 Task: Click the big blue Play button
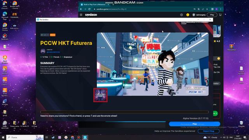[195, 124]
